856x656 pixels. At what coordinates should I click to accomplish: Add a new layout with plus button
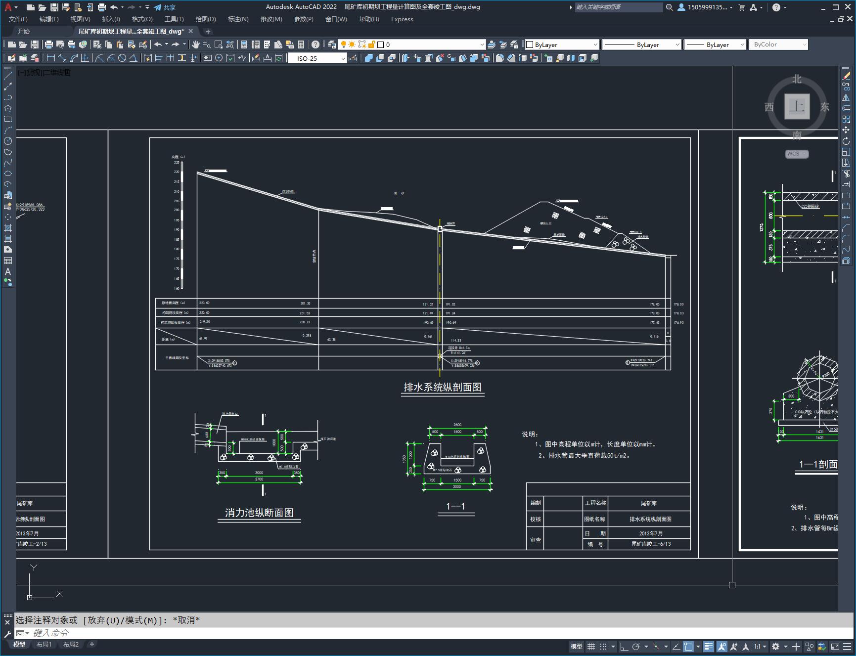click(91, 644)
